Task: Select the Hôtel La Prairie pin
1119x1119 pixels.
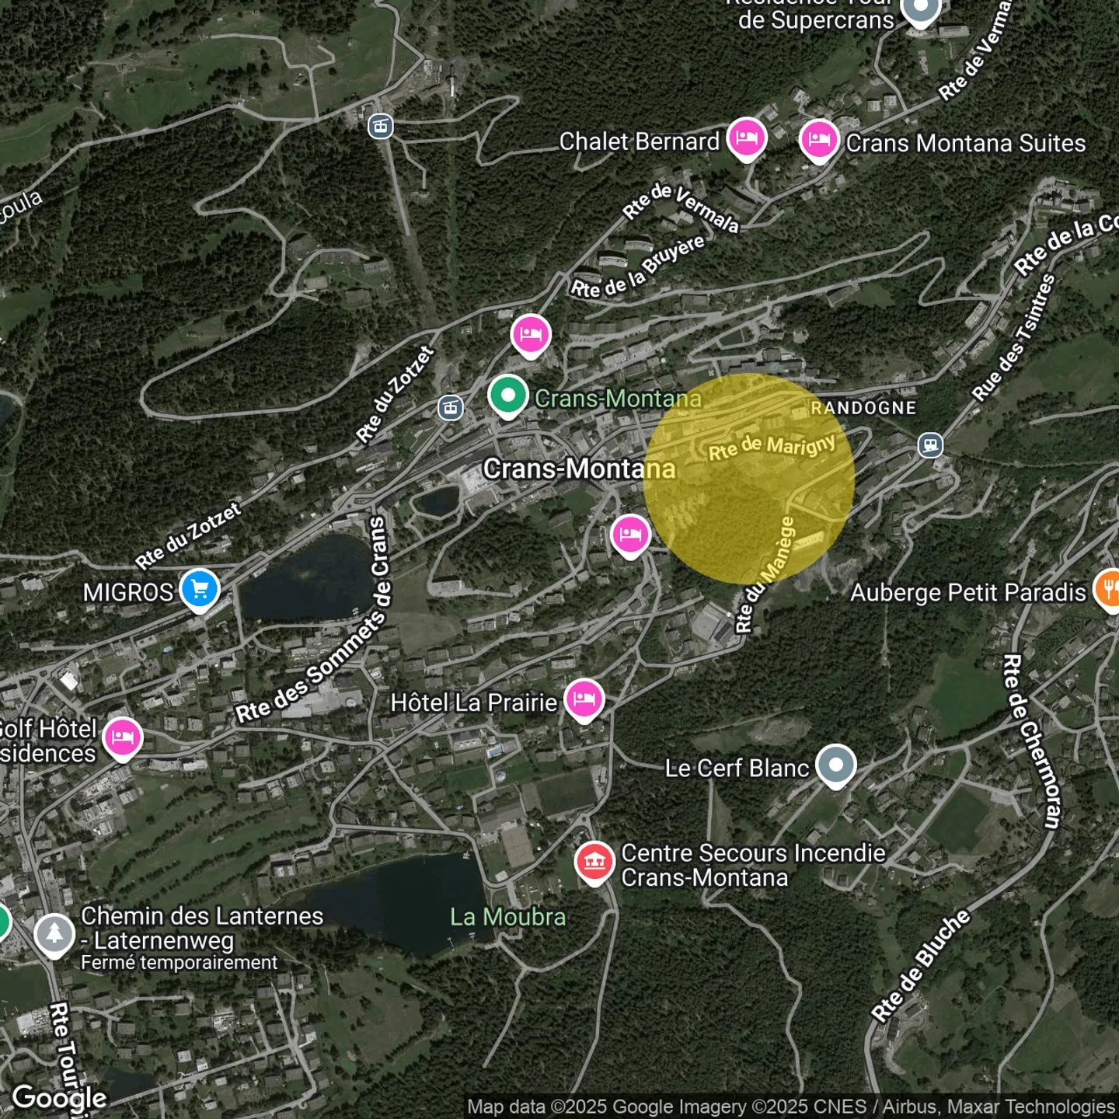Action: point(584,699)
